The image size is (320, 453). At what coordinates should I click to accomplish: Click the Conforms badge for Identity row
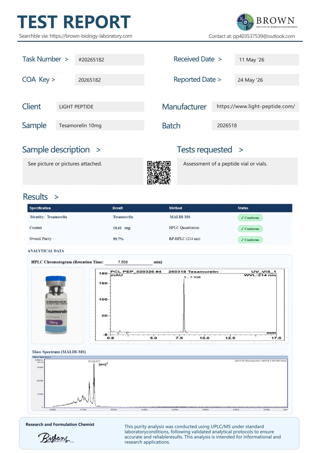tap(250, 218)
